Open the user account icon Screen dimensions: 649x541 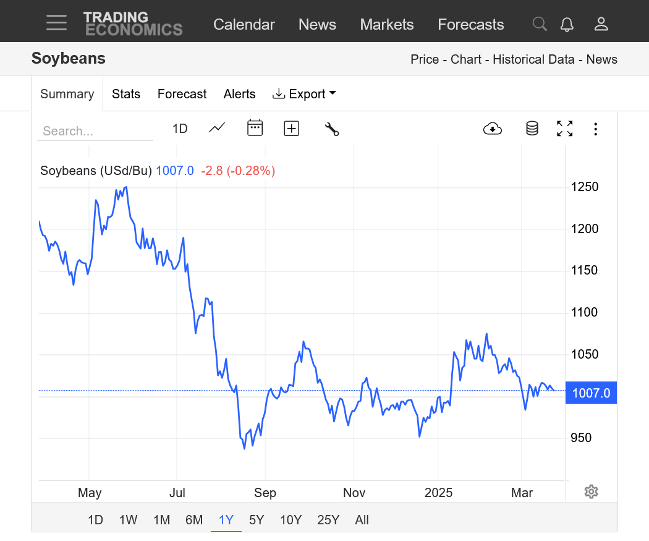(601, 24)
